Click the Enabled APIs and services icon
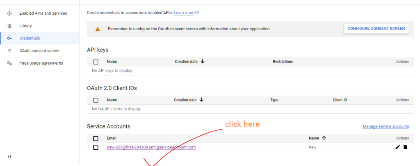Viewport: 420px width, 166px height. click(x=9, y=13)
